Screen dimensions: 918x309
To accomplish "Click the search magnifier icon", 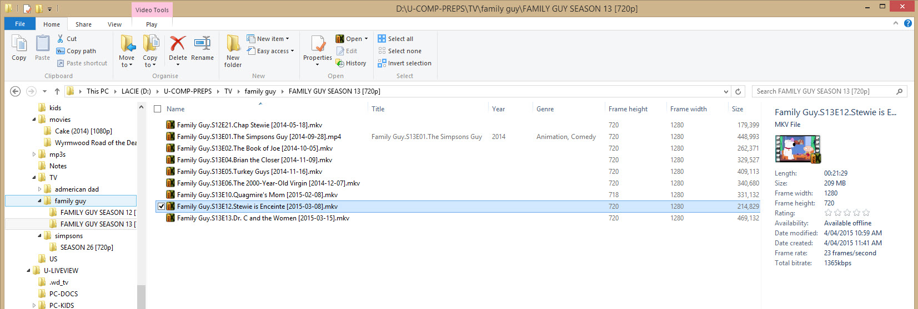I will pos(900,91).
